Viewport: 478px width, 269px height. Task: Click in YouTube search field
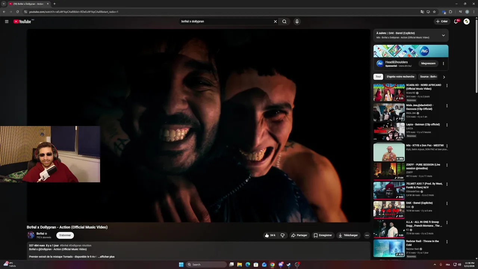pyautogui.click(x=226, y=22)
